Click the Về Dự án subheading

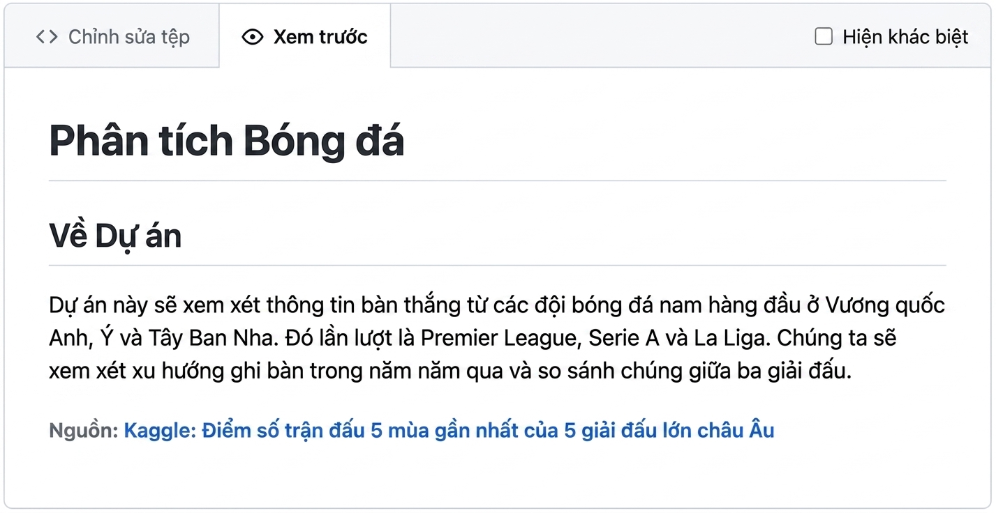(115, 236)
